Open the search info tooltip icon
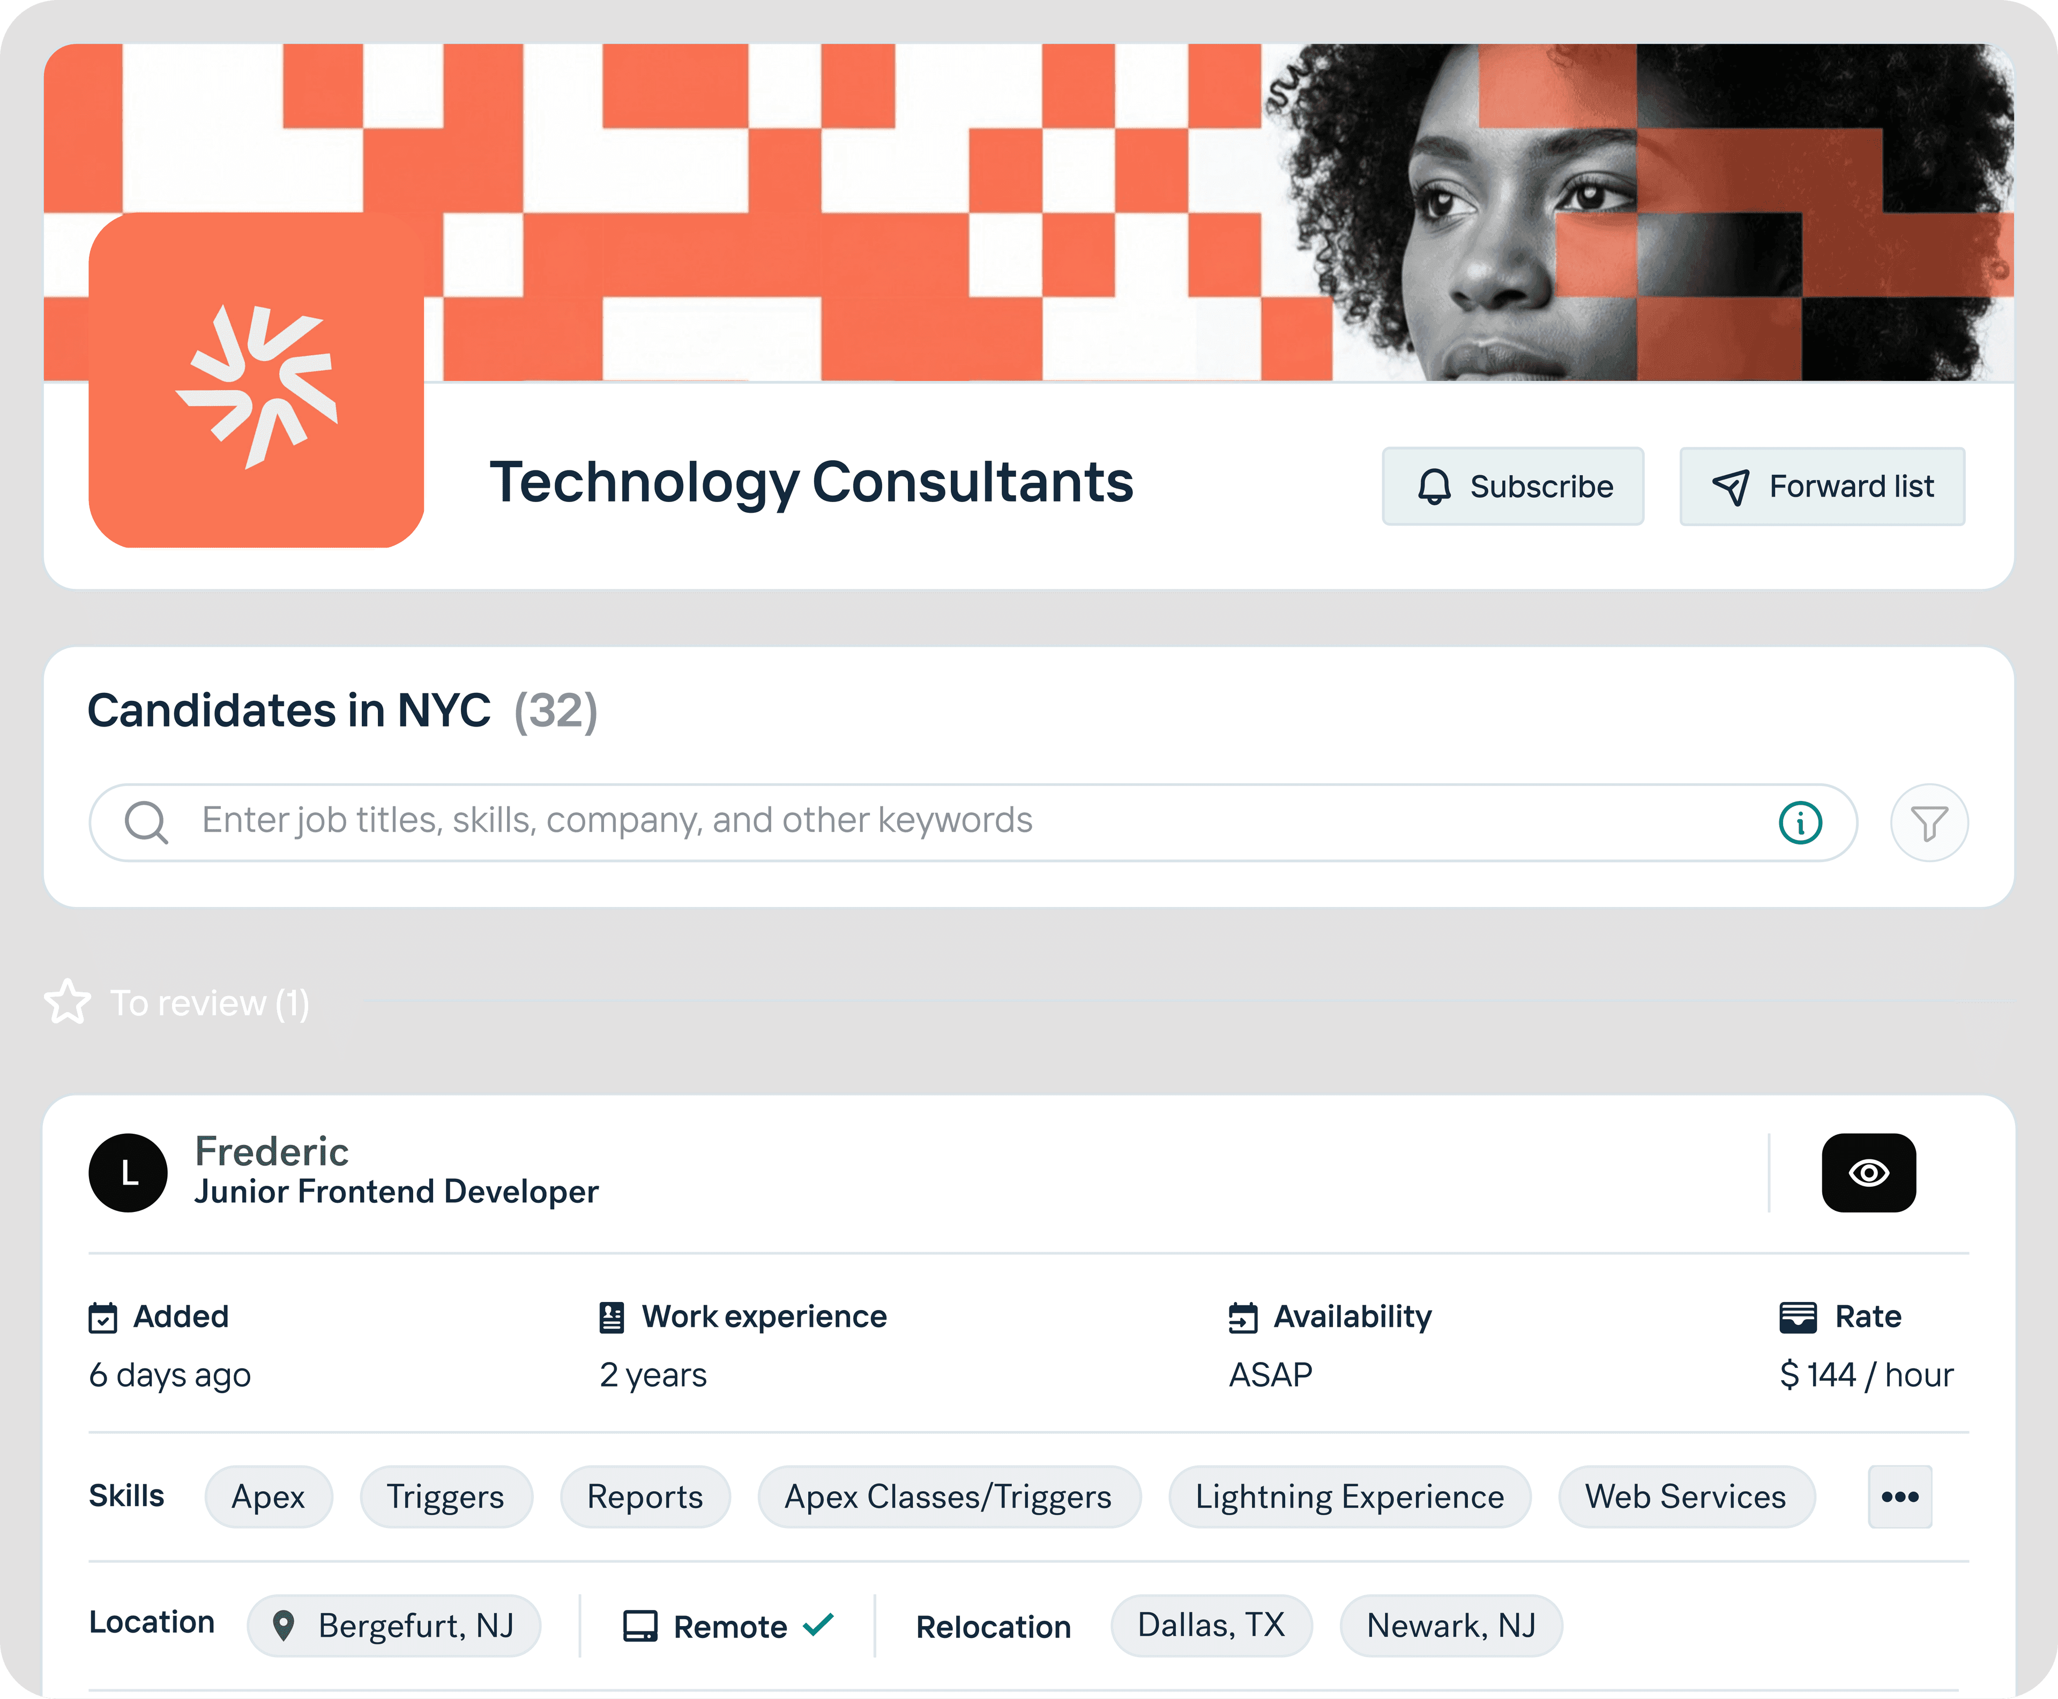2058x1699 pixels. coord(1800,822)
